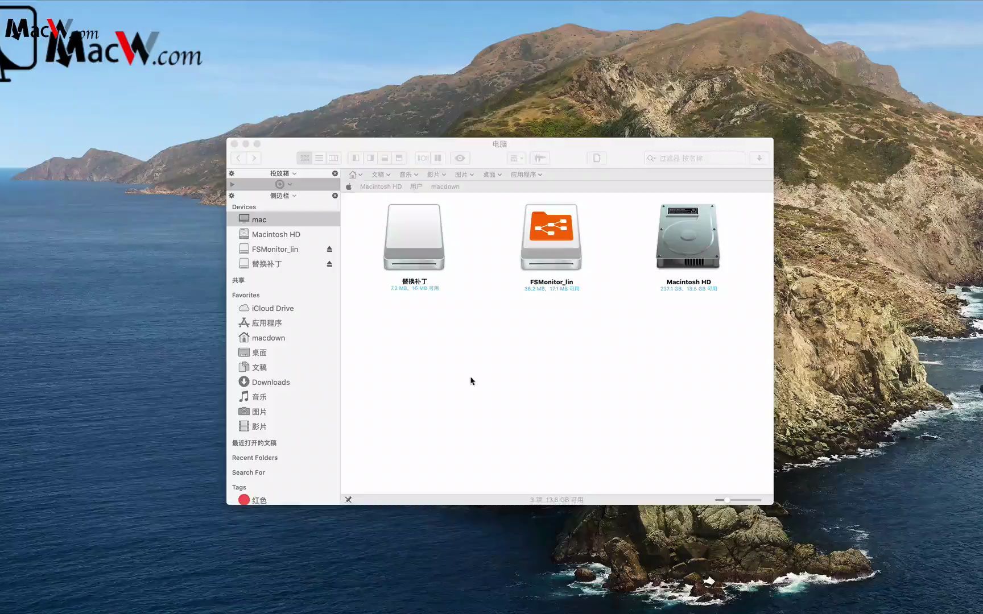Open Quick Look via the eye icon
This screenshot has width=983, height=614.
pyautogui.click(x=460, y=158)
